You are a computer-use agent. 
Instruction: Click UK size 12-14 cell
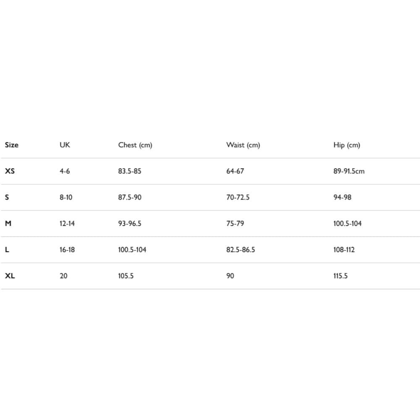click(x=67, y=223)
